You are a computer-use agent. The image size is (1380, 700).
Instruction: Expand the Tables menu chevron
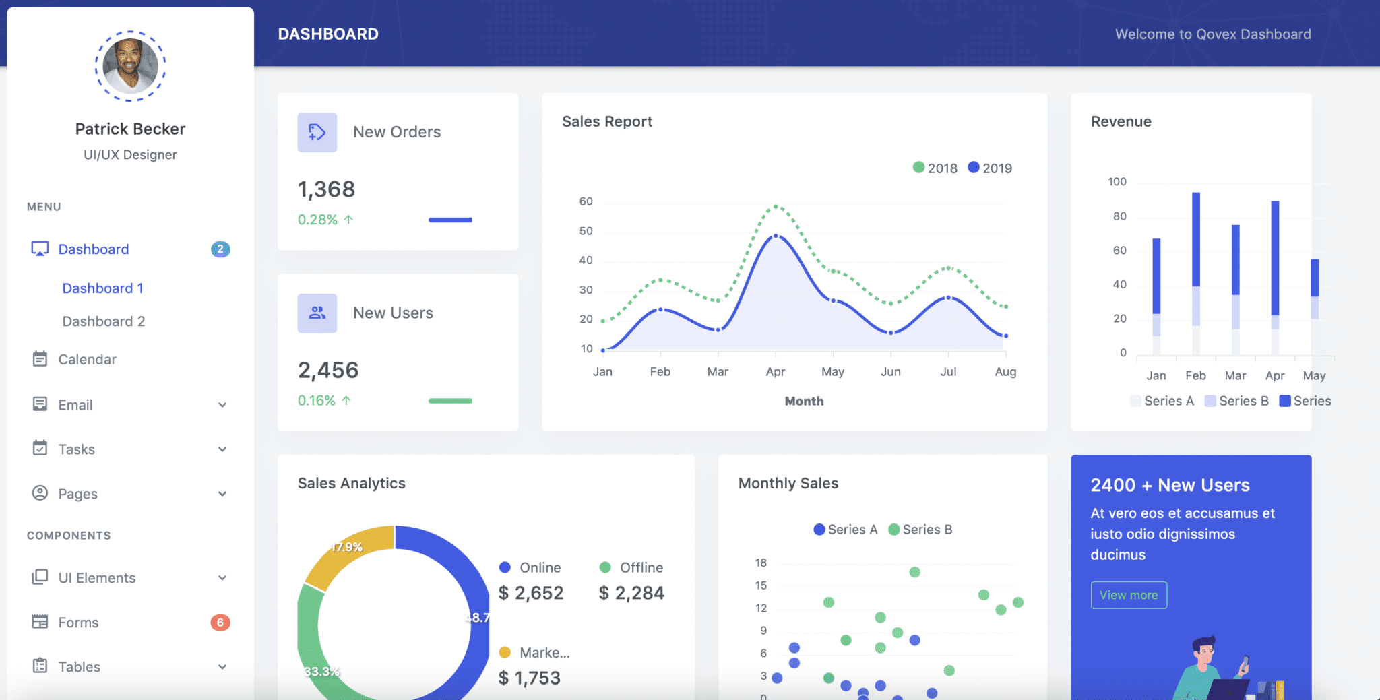222,667
